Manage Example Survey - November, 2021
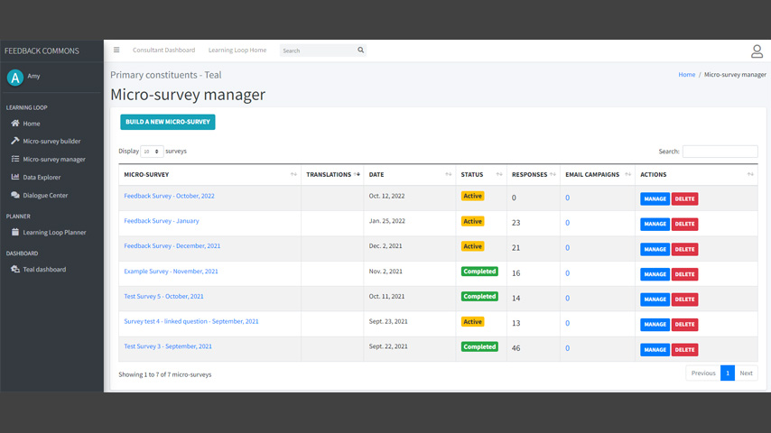 pos(655,274)
